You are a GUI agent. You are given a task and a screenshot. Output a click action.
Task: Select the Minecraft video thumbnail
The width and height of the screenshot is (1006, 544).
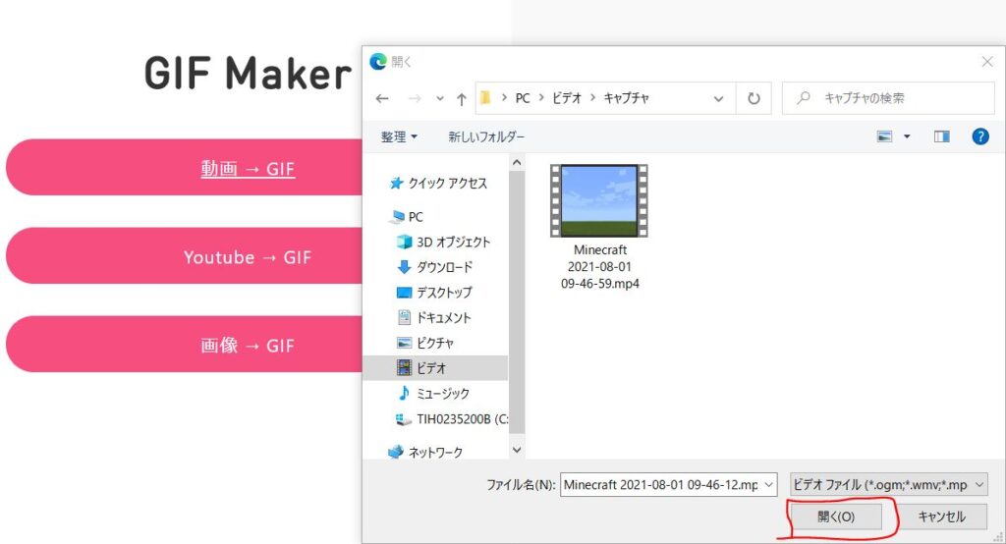click(599, 200)
